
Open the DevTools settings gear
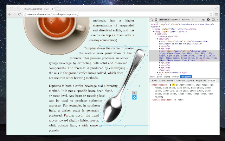coord(208,19)
